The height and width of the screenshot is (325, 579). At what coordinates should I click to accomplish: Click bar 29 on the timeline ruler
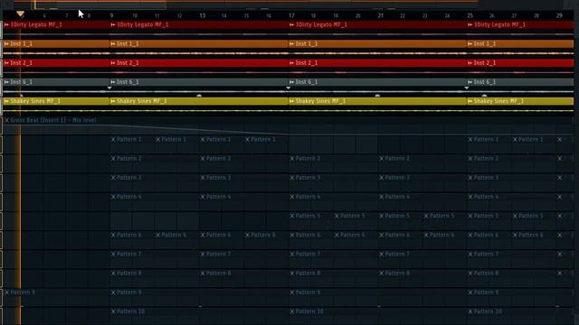[x=559, y=15]
